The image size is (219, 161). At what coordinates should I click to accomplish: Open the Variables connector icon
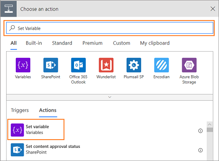click(23, 65)
